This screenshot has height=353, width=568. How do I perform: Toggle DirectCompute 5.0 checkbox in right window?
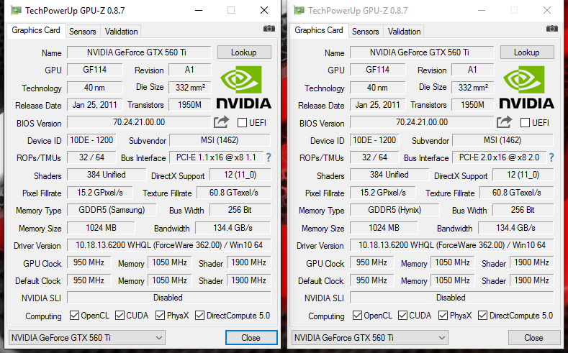[x=482, y=316]
